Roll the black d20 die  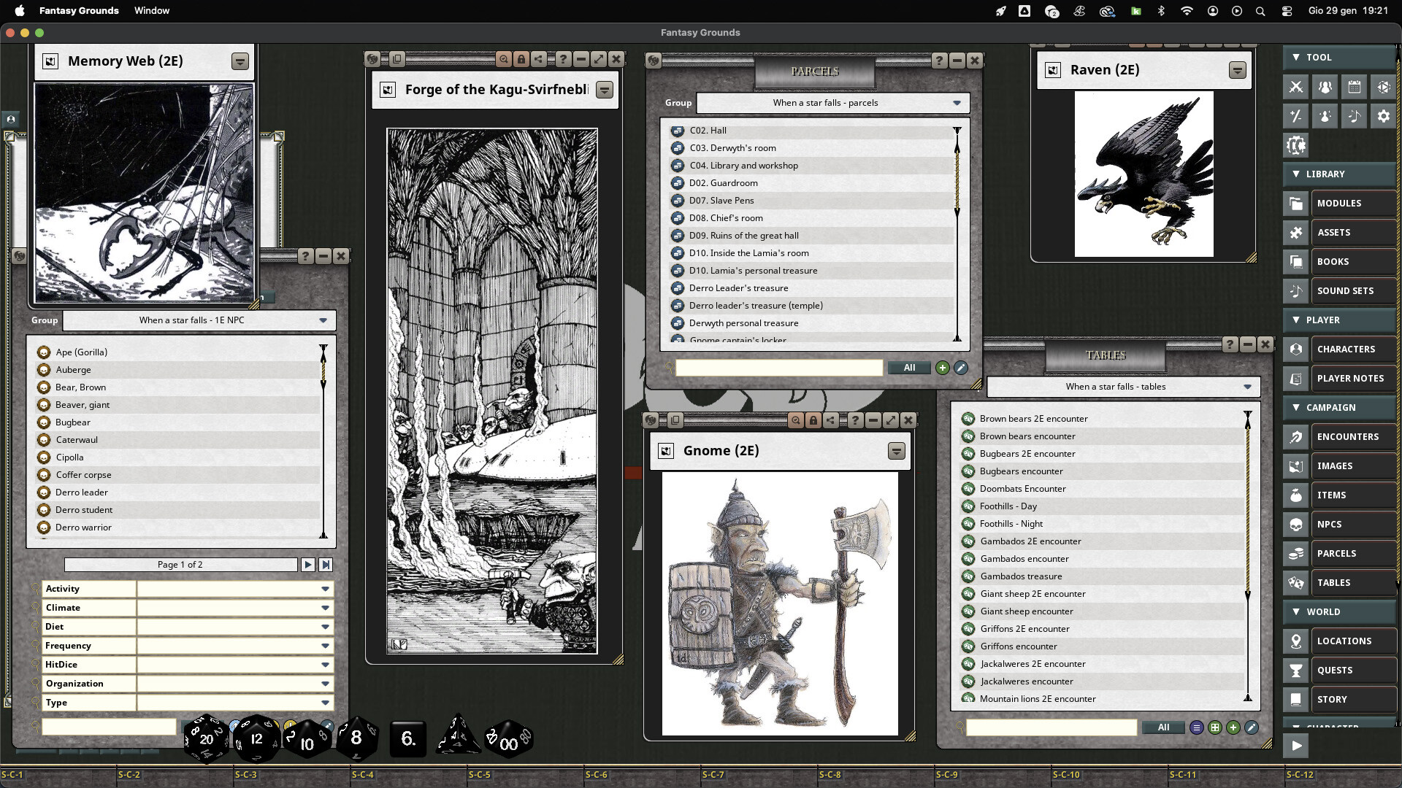(x=206, y=738)
